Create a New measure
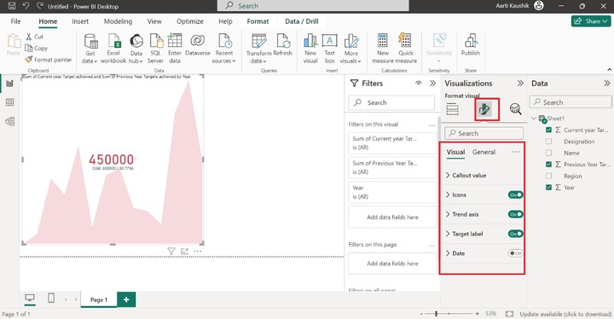The height and width of the screenshot is (319, 614). (x=383, y=49)
